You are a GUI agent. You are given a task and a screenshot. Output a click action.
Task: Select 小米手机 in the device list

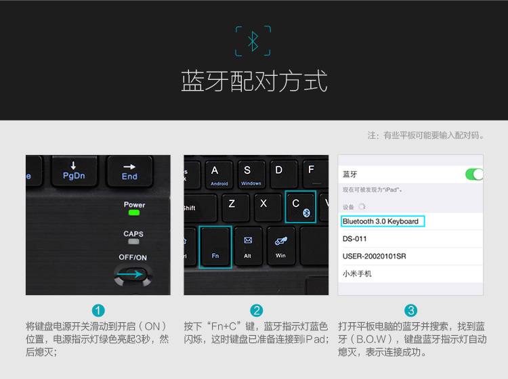coord(410,274)
